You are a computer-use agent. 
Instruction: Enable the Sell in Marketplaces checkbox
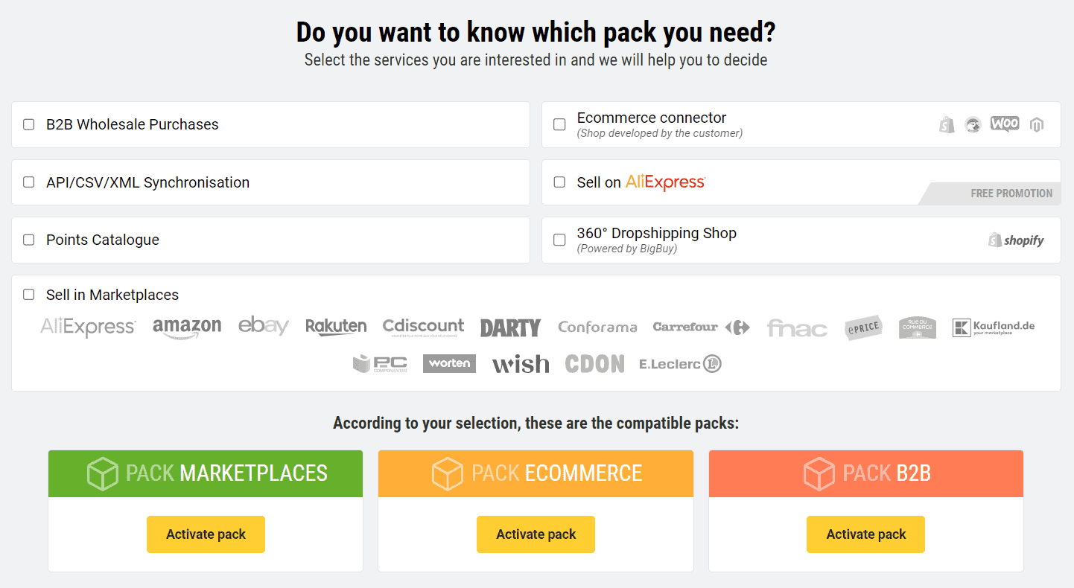pyautogui.click(x=28, y=295)
